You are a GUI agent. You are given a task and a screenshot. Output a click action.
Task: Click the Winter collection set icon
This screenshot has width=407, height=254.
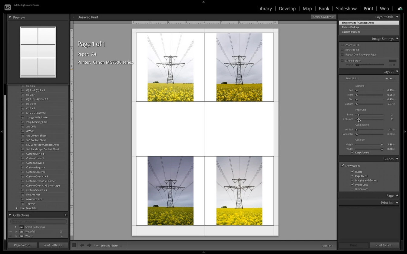(x=22, y=236)
